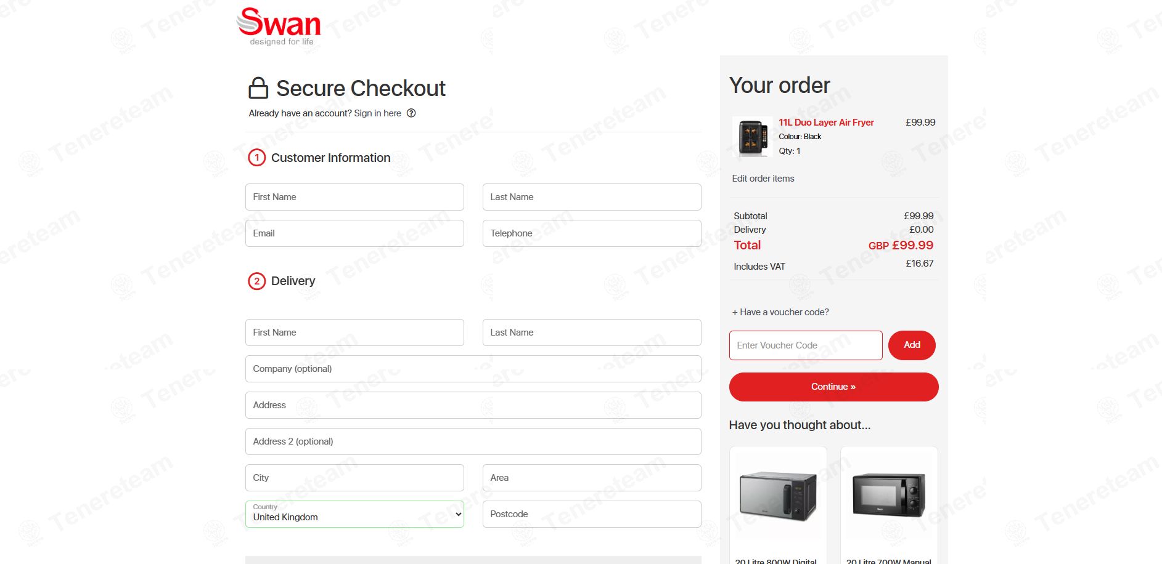Screen dimensions: 1162x564
Task: Click the Swan logo
Action: click(279, 26)
